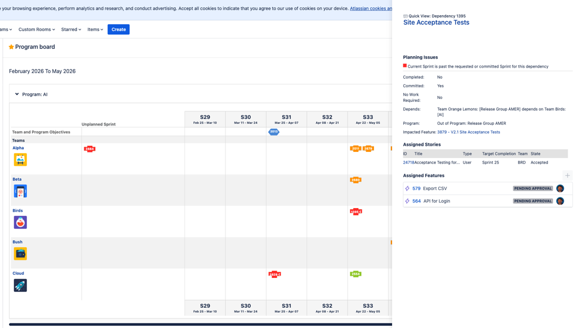Click the top S29 sprint column header
576x328 pixels.
point(205,119)
